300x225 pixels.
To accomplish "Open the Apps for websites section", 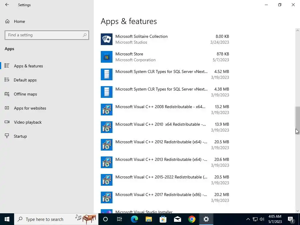I will (47, 108).
